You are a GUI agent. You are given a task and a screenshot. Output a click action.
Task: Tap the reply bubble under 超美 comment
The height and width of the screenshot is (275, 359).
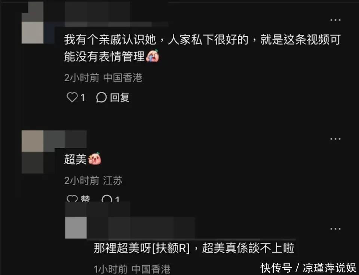click(107, 198)
